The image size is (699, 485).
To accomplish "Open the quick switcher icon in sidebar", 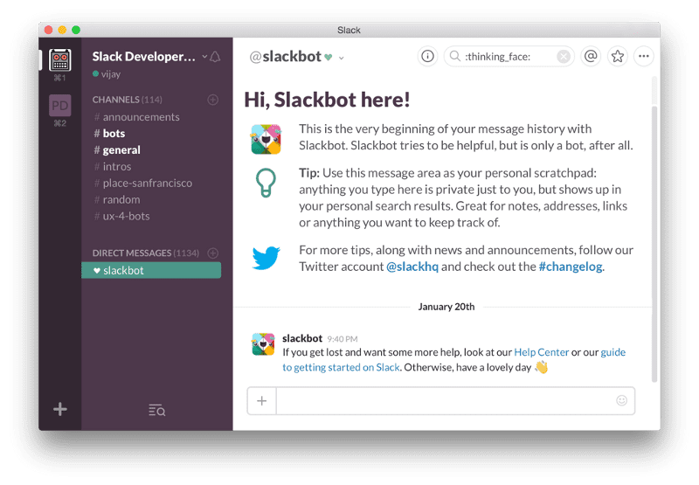I will point(156,409).
